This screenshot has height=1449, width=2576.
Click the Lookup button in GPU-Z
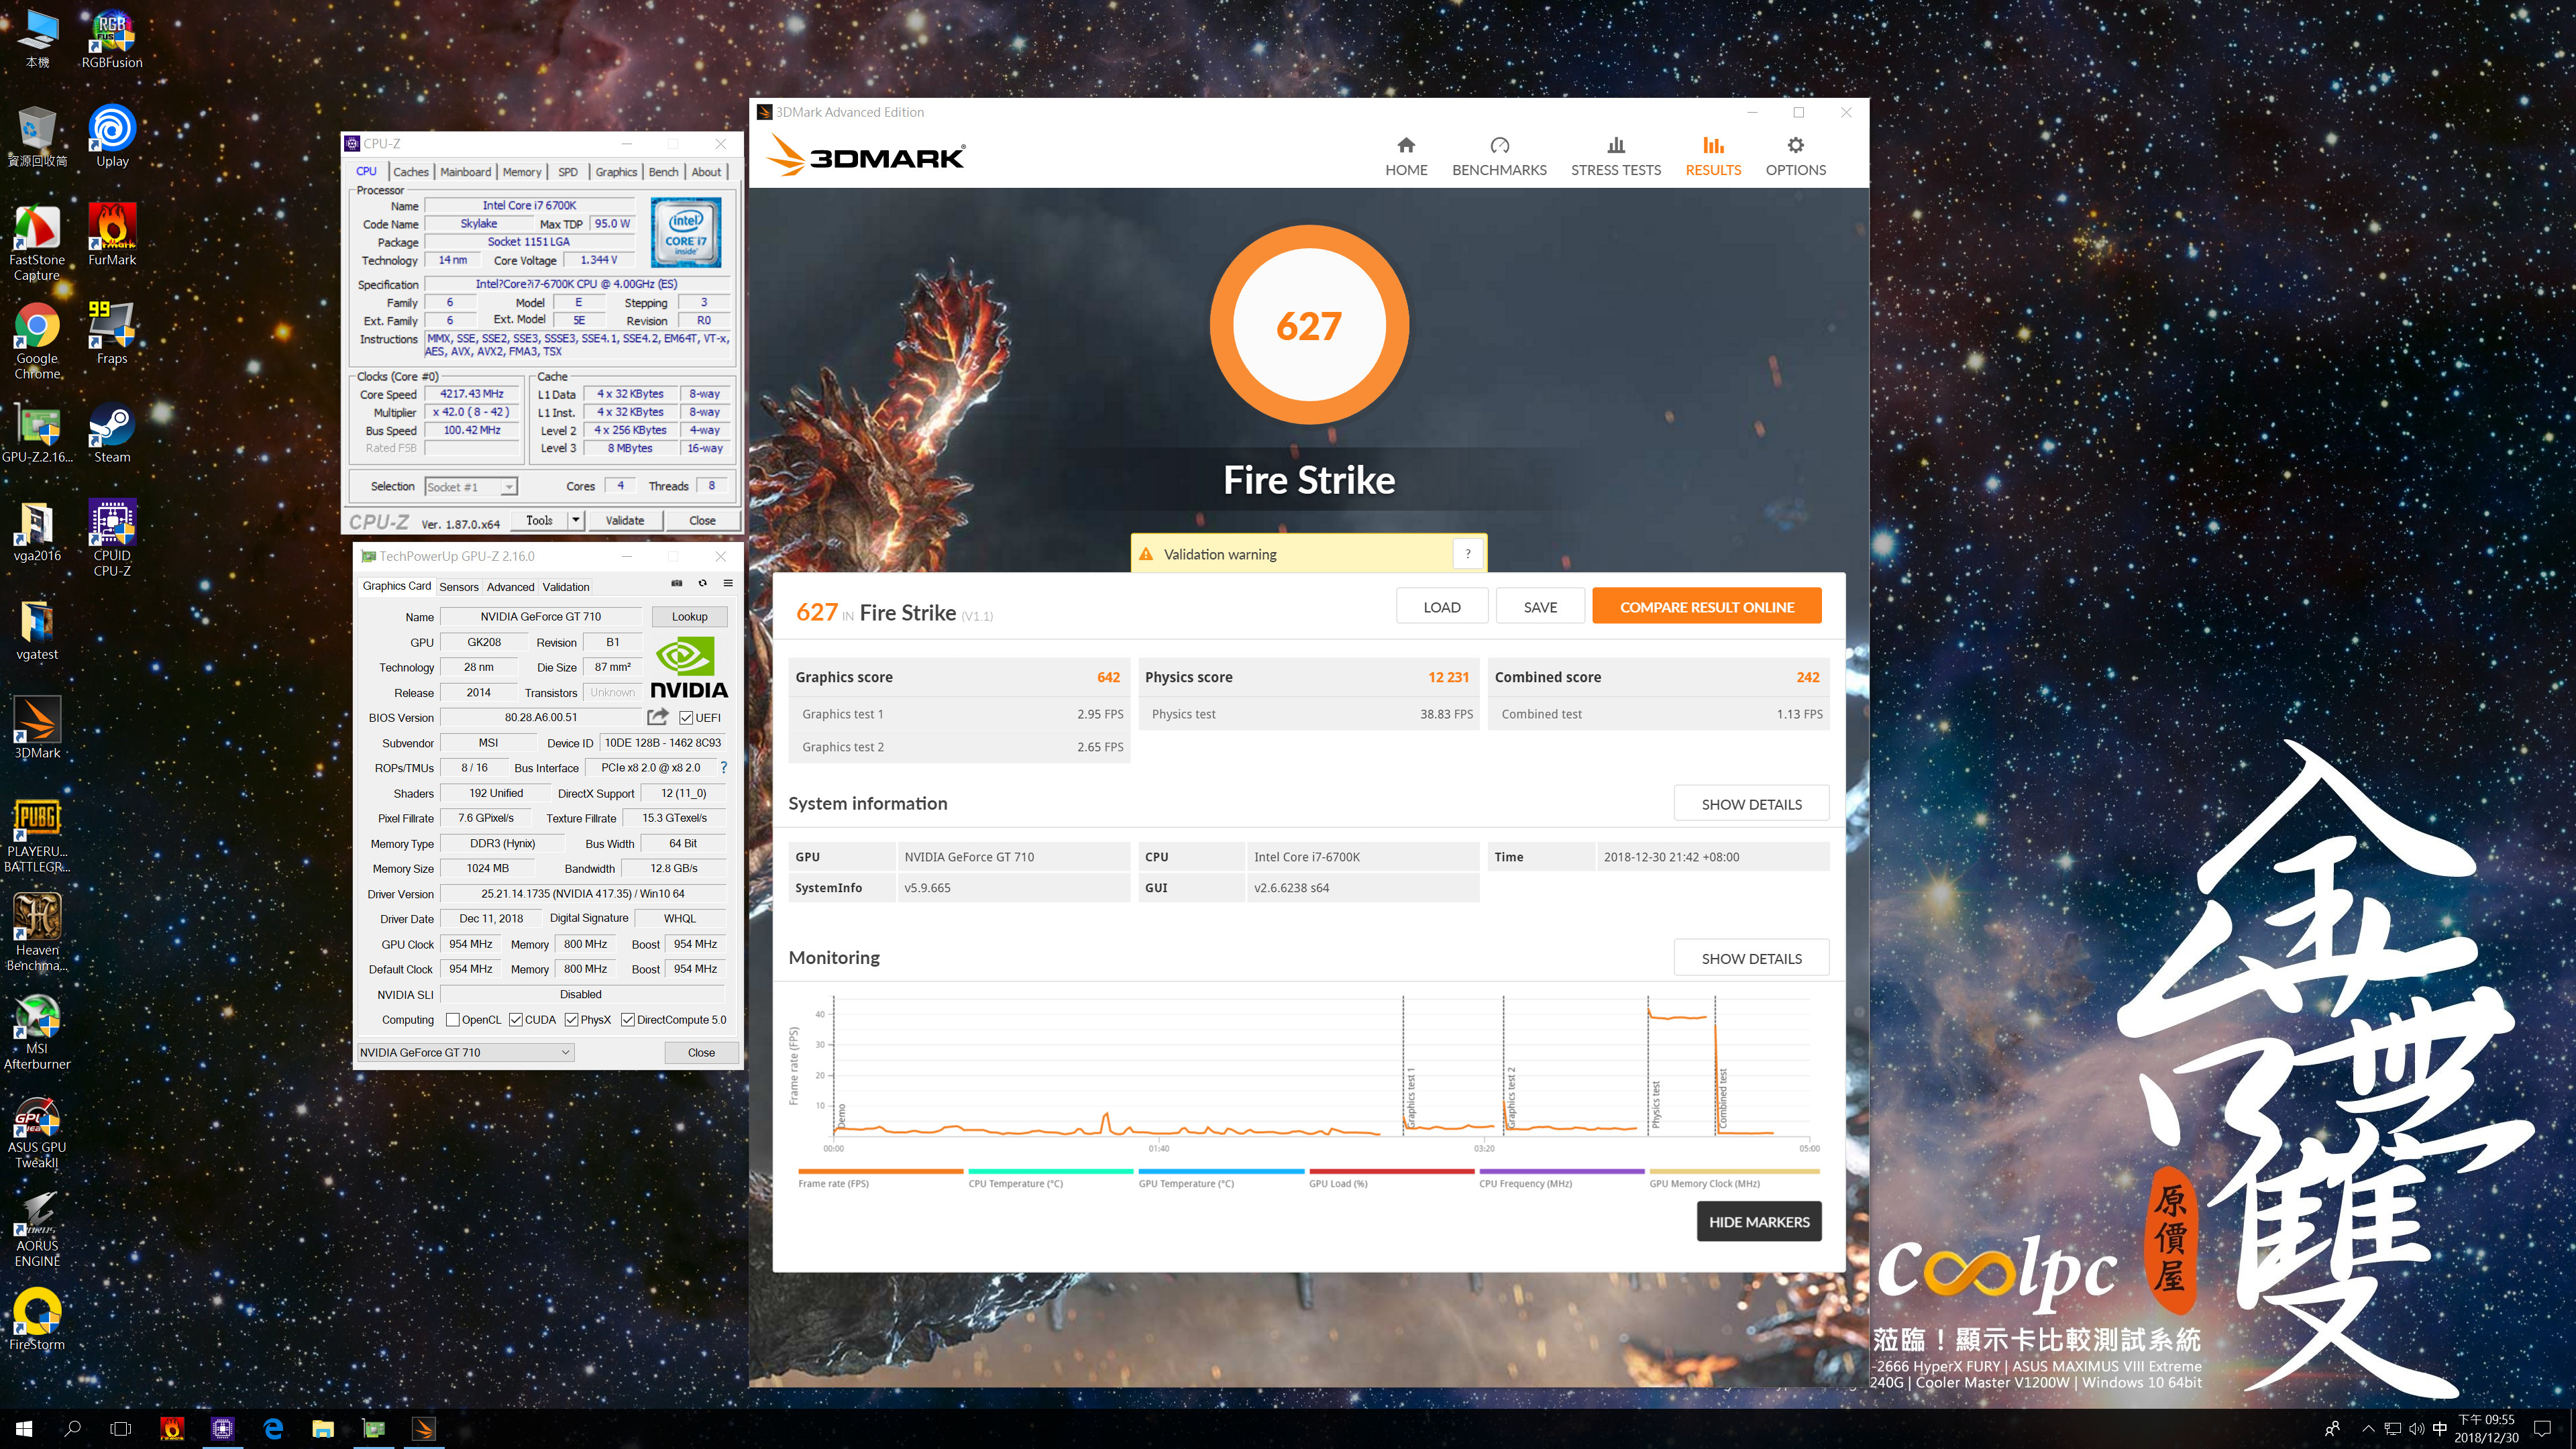(x=689, y=616)
